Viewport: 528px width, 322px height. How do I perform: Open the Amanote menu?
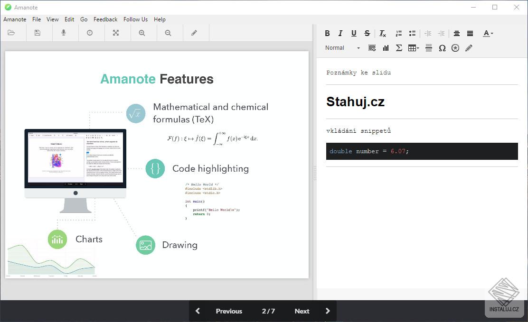[x=15, y=19]
